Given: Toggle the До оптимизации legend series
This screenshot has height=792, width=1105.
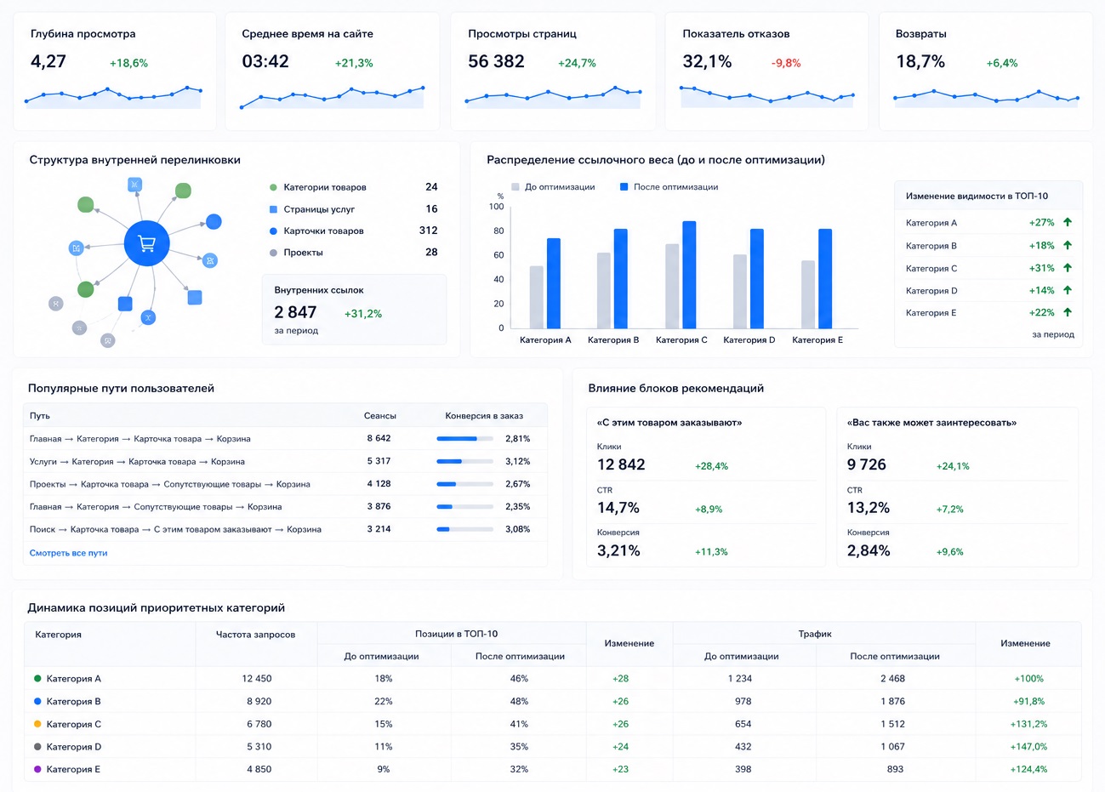Looking at the screenshot, I should 553,187.
